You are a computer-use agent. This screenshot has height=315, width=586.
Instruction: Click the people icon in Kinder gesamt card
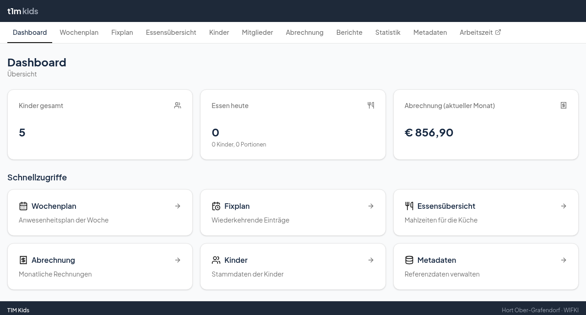tap(178, 105)
